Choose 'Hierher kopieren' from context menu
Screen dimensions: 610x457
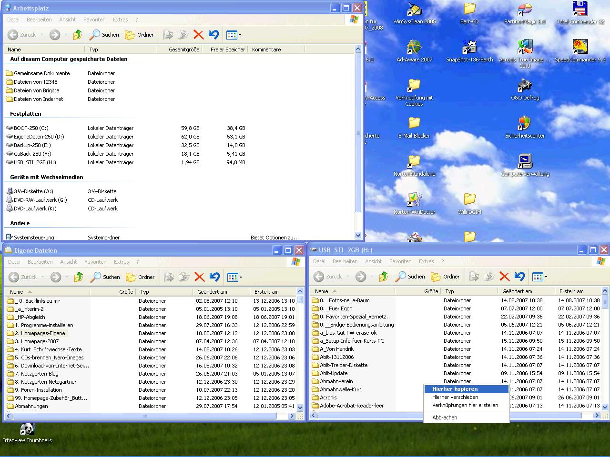(455, 389)
